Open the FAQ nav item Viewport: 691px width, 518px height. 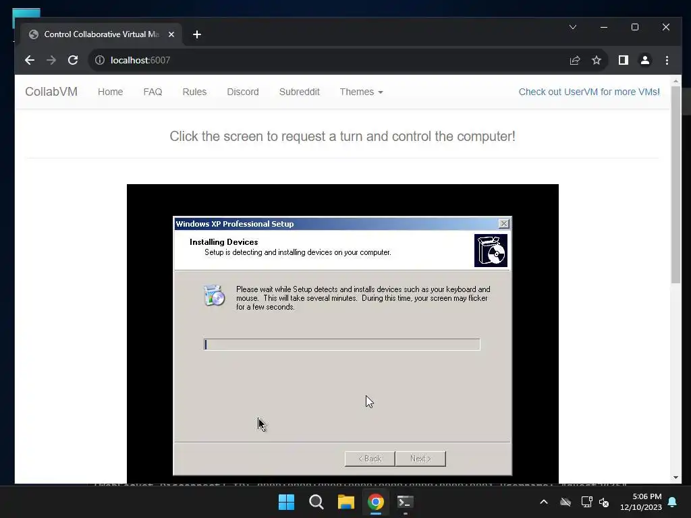(153, 92)
